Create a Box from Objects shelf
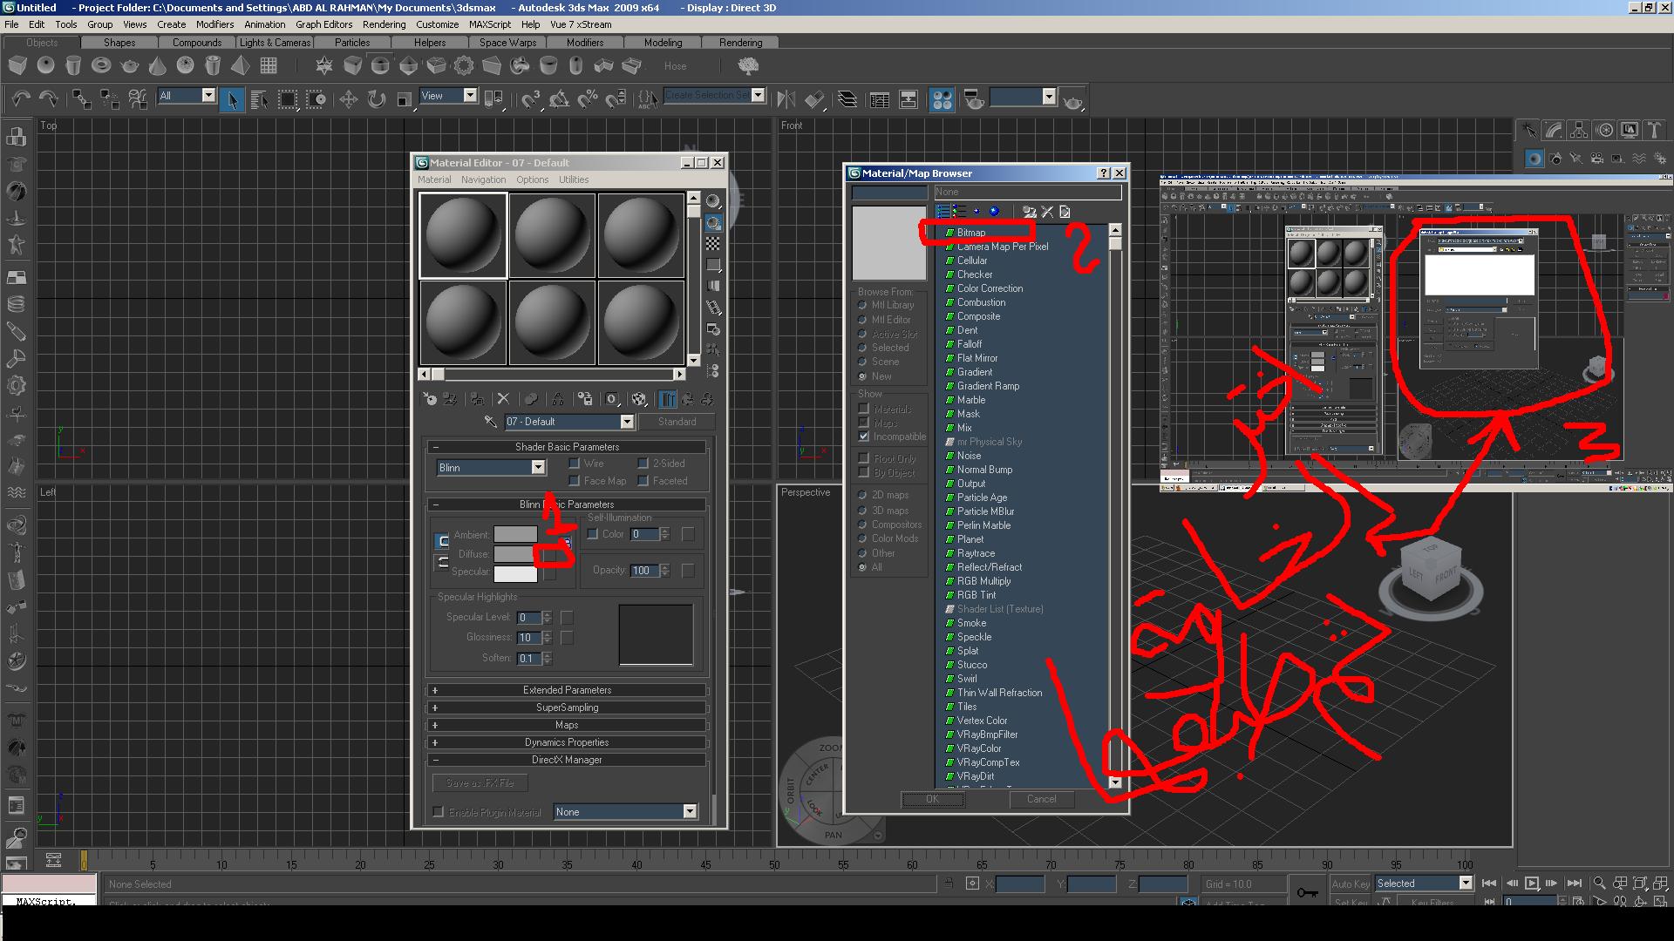This screenshot has height=941, width=1674. pos(17,65)
